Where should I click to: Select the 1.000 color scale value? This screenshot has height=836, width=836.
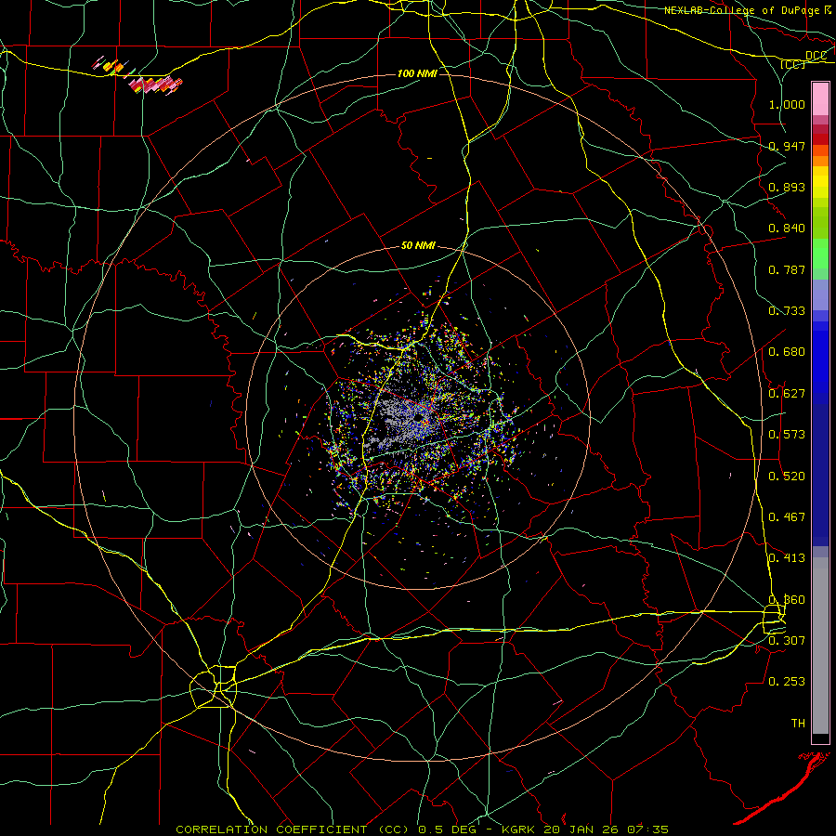coord(787,104)
